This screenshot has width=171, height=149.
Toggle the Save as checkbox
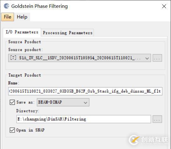click(12, 102)
